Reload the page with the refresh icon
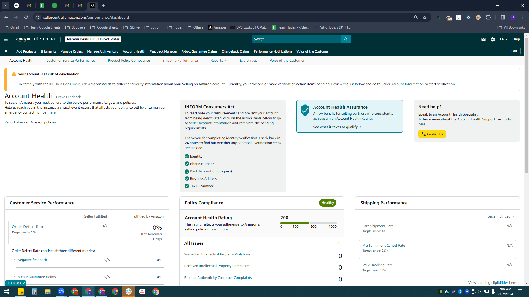The width and height of the screenshot is (529, 297). [x=26, y=17]
